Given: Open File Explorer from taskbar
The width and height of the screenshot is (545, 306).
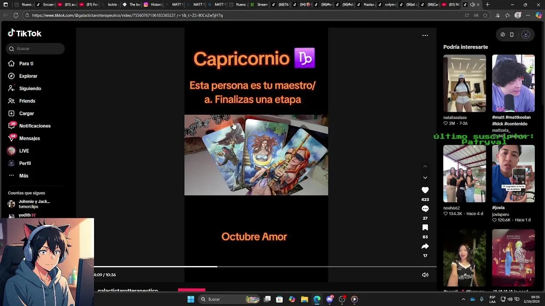Looking at the screenshot, I should tap(304, 299).
